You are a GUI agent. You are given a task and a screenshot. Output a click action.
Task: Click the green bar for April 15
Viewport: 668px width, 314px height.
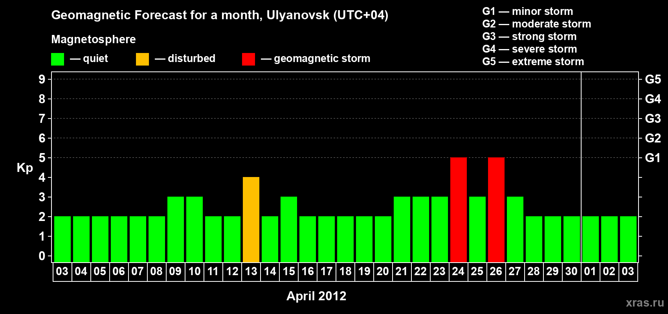pos(289,230)
